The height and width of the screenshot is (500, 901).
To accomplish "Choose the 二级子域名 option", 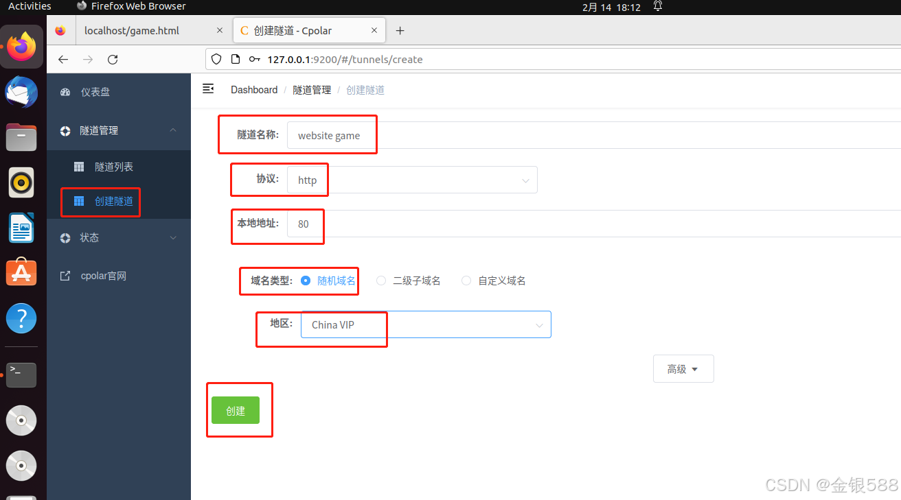I will click(x=380, y=280).
